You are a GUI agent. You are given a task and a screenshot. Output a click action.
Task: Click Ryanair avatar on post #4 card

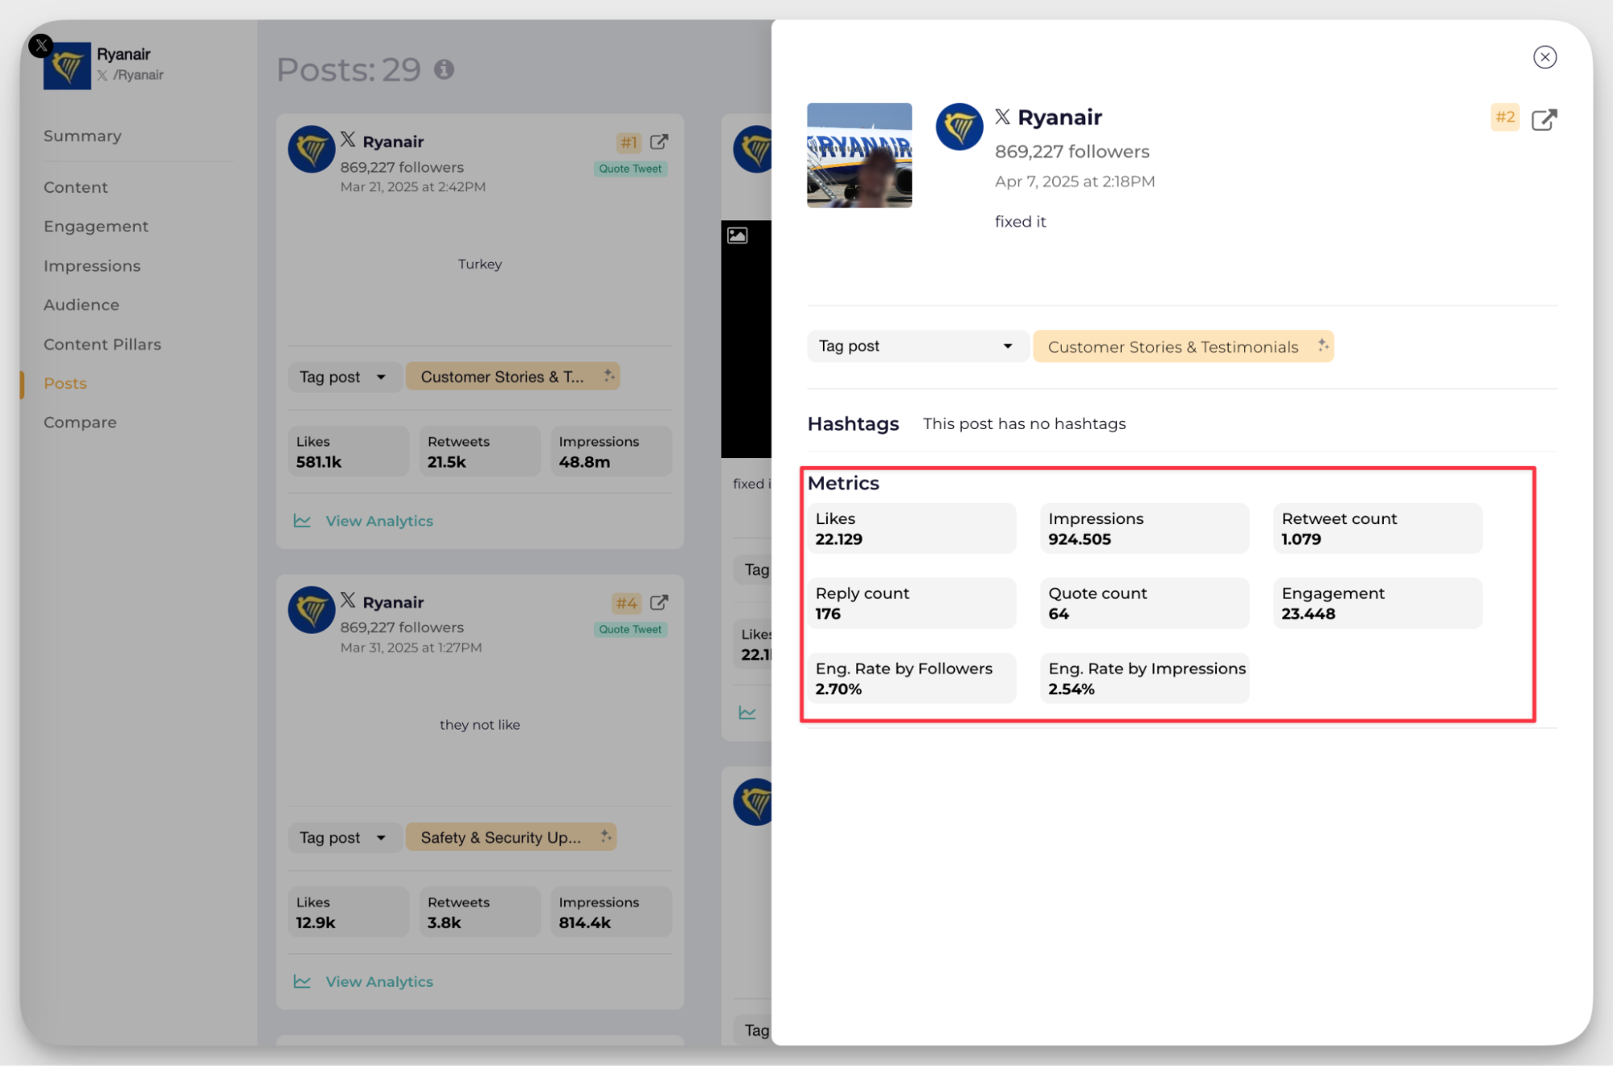point(311,610)
